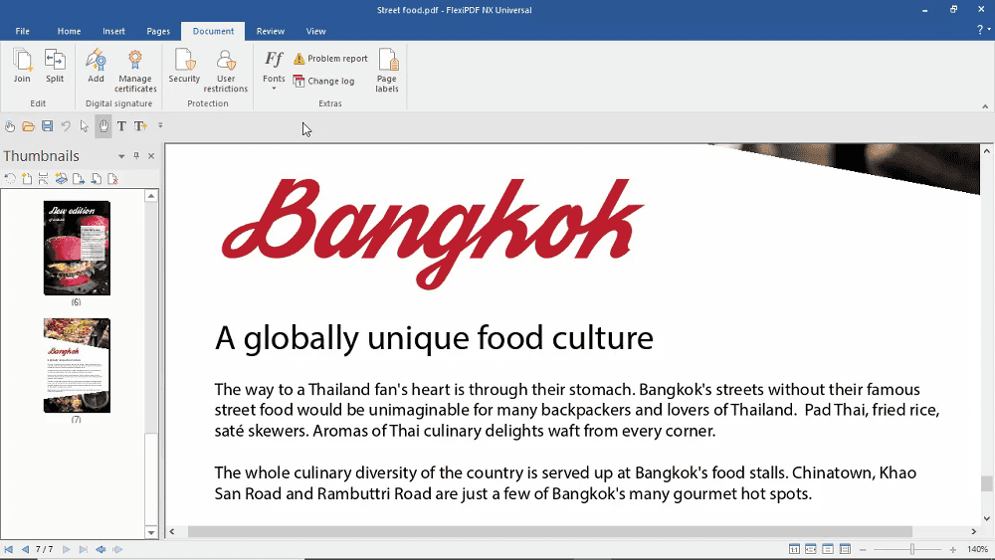The image size is (995, 560).
Task: Click the previous view back arrow
Action: pos(100,549)
